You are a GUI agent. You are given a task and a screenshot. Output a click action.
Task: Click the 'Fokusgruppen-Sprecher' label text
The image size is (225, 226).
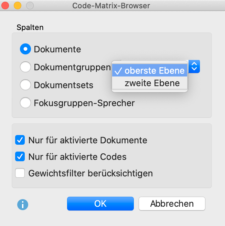tap(84, 103)
